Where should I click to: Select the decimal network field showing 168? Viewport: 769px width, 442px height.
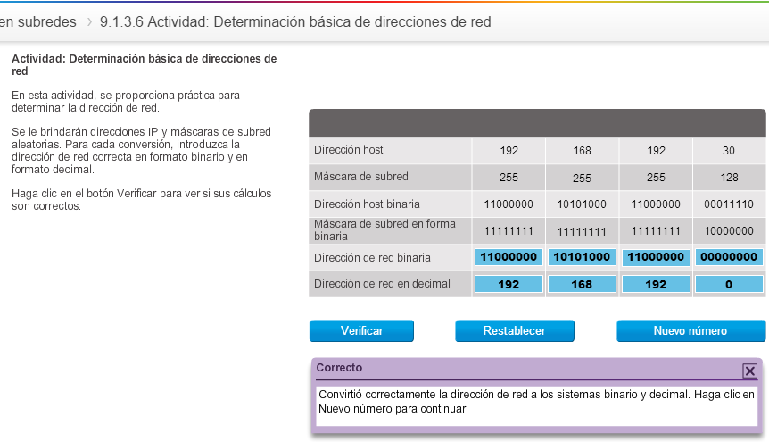pyautogui.click(x=582, y=284)
